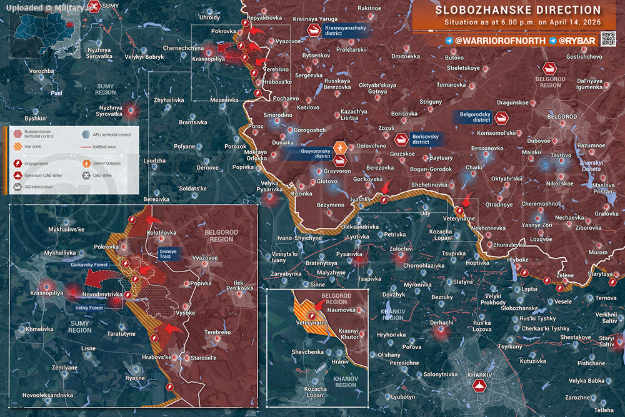Screen dimensions: 625x417
Task: Click the power outages icon in the legend
Action: (x=86, y=164)
